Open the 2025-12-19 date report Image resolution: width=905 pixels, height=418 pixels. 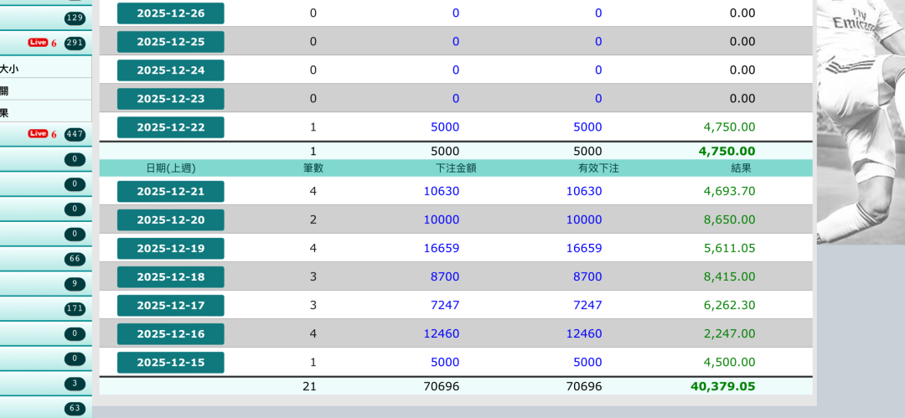pyautogui.click(x=170, y=248)
